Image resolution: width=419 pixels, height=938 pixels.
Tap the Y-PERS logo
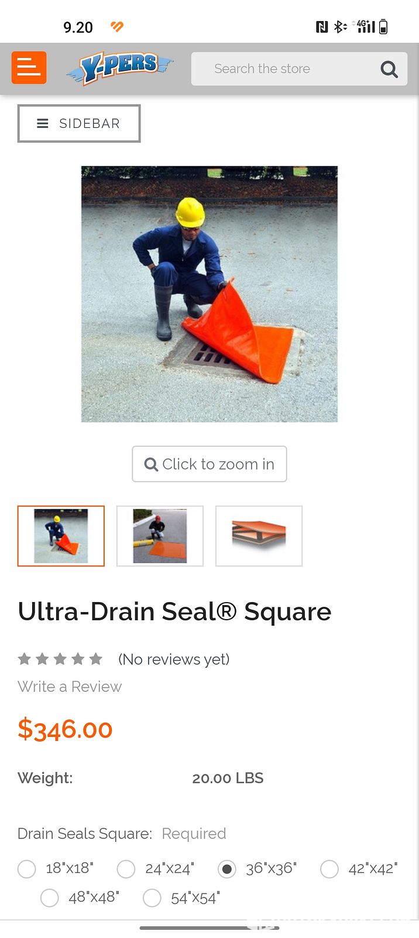pyautogui.click(x=120, y=68)
